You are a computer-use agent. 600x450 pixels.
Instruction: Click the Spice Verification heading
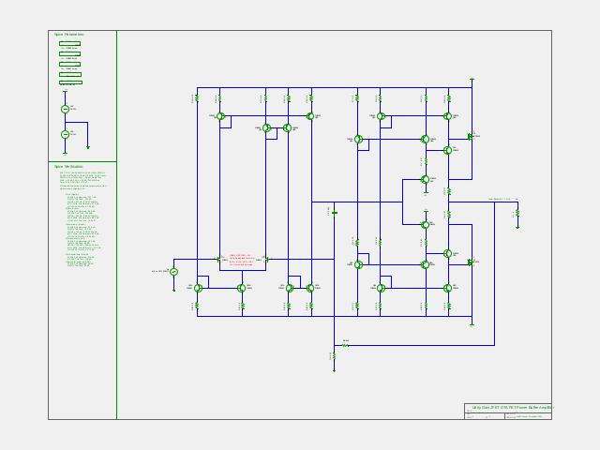coord(68,167)
